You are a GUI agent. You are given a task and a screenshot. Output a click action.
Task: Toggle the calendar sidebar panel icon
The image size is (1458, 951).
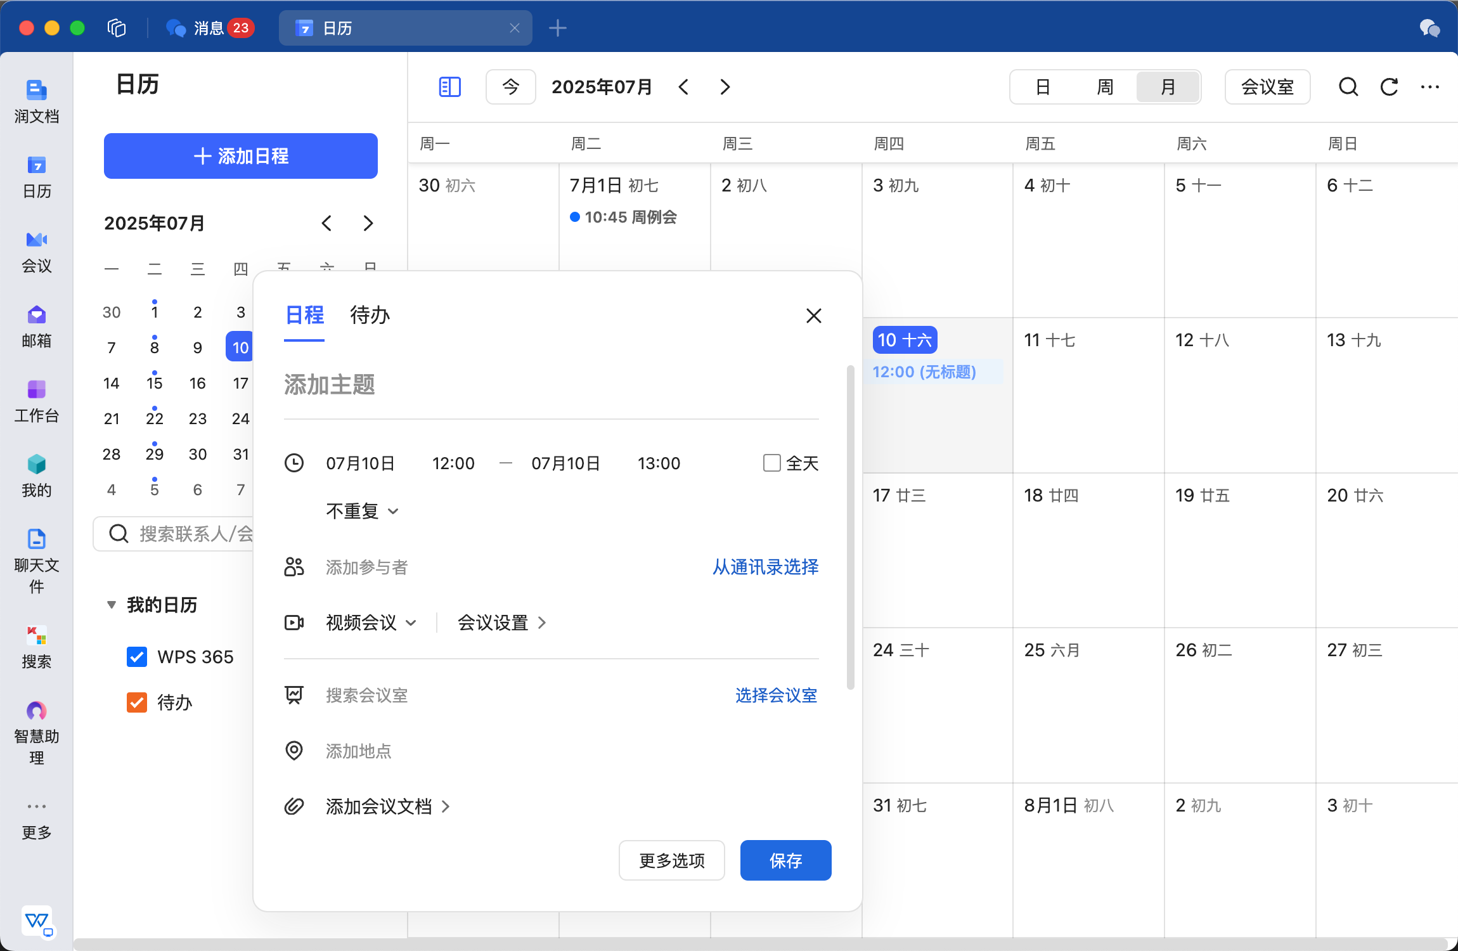point(449,87)
